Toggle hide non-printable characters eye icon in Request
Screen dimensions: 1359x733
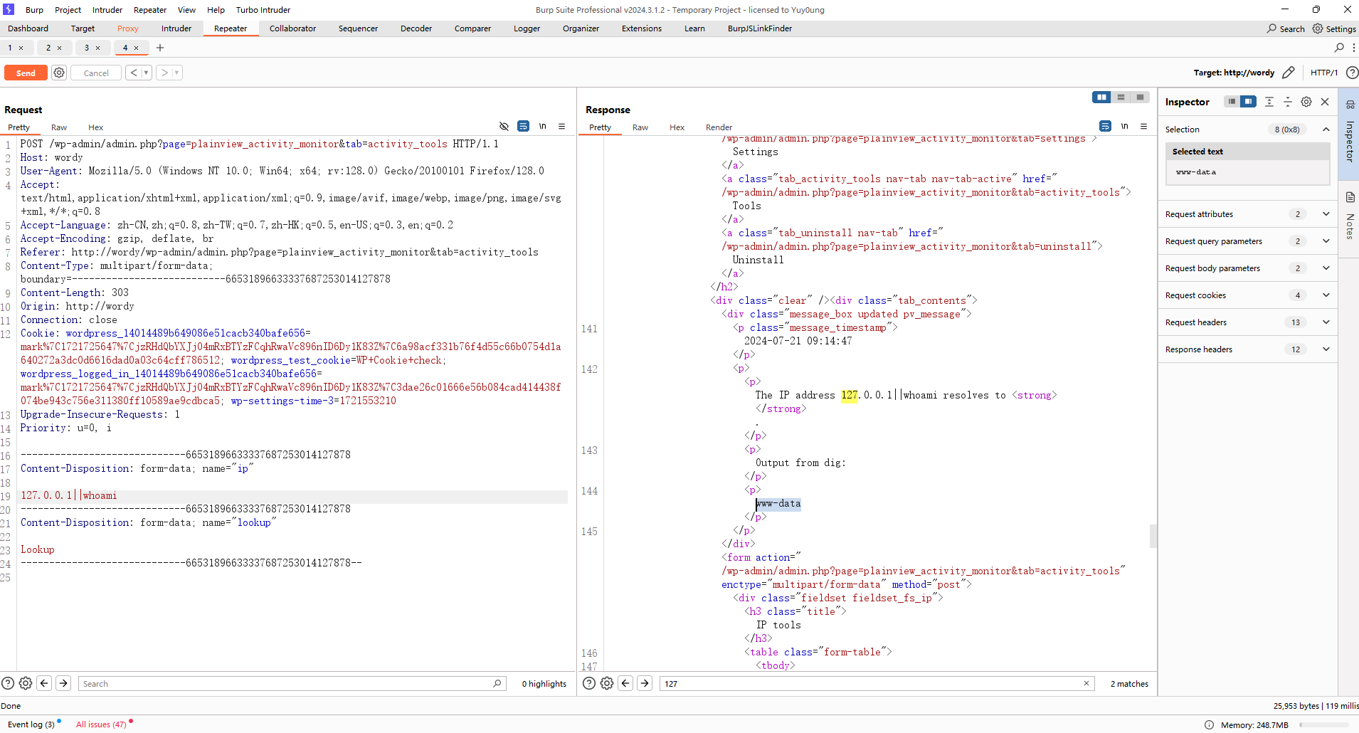pos(504,127)
